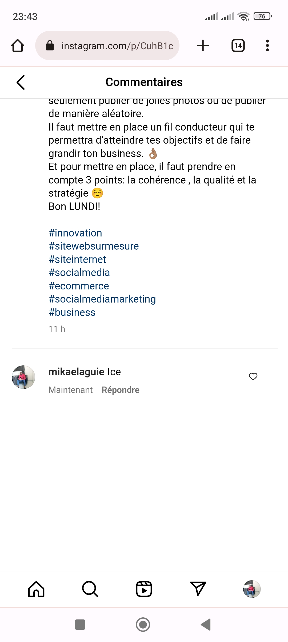Open a new browser tab
288x642 pixels.
(203, 45)
